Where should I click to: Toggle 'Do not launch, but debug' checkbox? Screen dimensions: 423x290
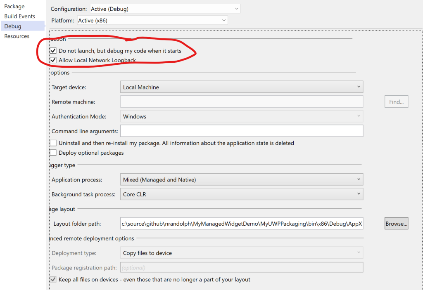click(53, 51)
